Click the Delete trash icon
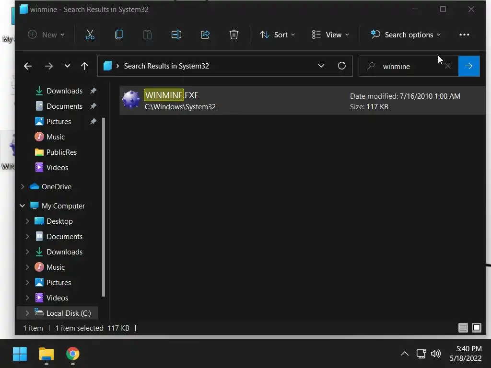 [x=234, y=34]
